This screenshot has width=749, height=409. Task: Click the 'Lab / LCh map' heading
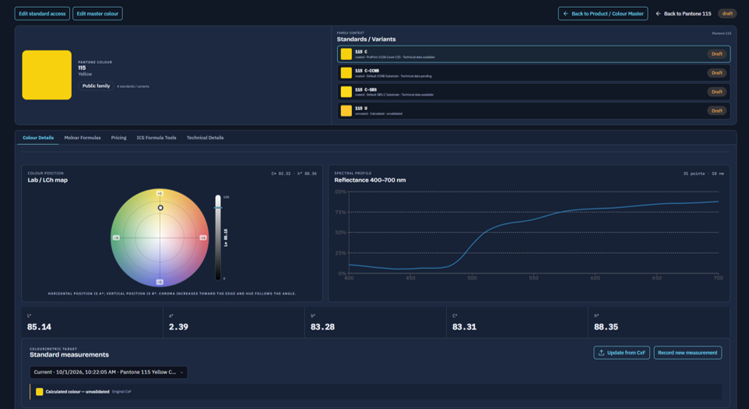click(x=47, y=180)
